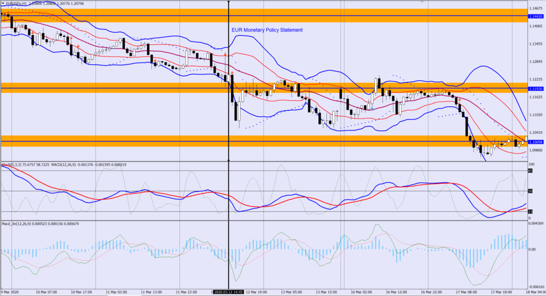Click the 1.14065 value on price scale
Viewport: 546px width, 296px height.
tap(535, 26)
